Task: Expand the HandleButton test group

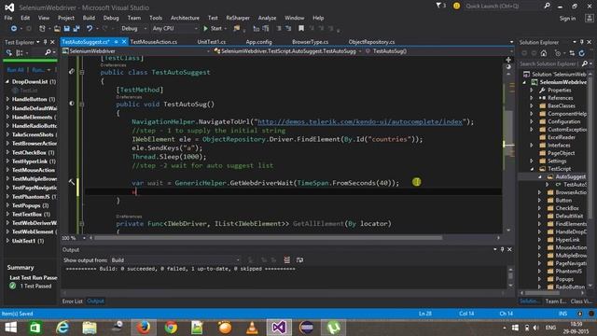Action: (7, 99)
